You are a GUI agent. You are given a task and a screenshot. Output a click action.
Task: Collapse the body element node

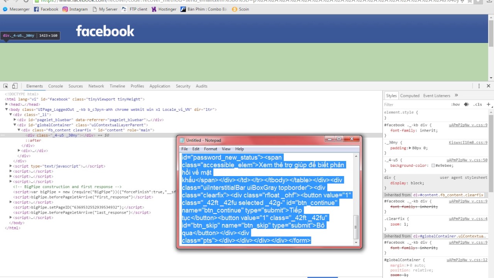click(7, 109)
